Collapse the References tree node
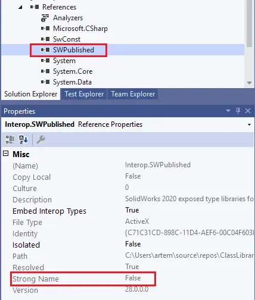This screenshot has width=255, height=300. [x=20, y=7]
